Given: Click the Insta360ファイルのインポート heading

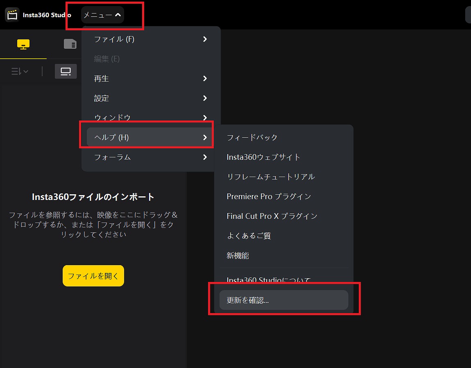Looking at the screenshot, I should [93, 197].
